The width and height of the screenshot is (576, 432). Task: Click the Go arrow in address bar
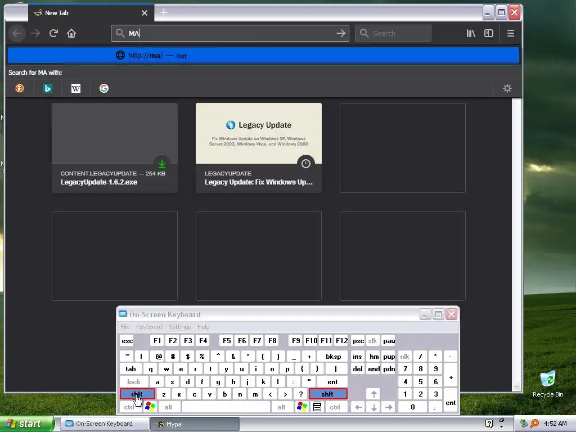tap(340, 33)
